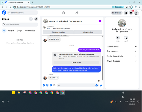View site information icon in address bar

pyautogui.click(x=15, y=7)
